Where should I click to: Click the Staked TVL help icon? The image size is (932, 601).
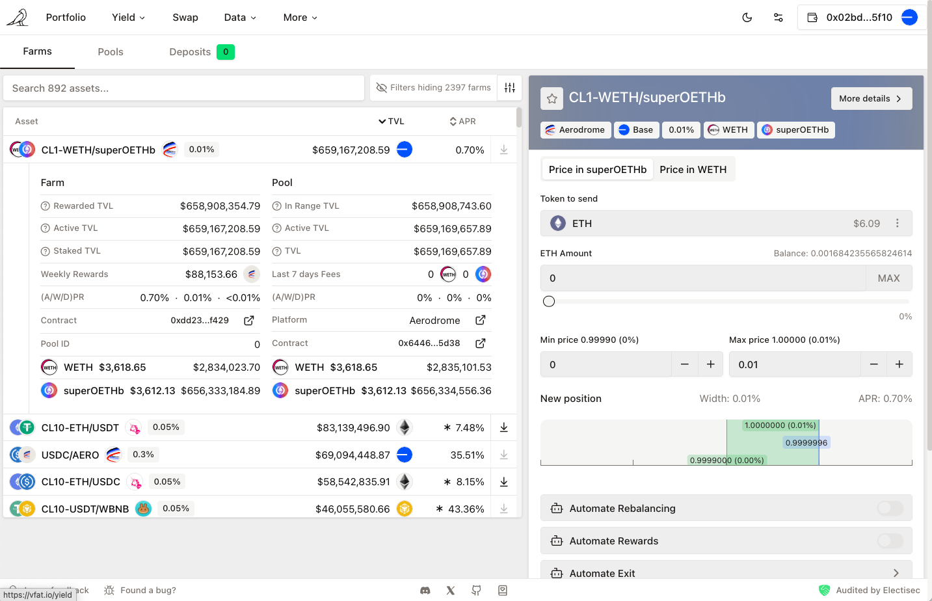pos(46,251)
